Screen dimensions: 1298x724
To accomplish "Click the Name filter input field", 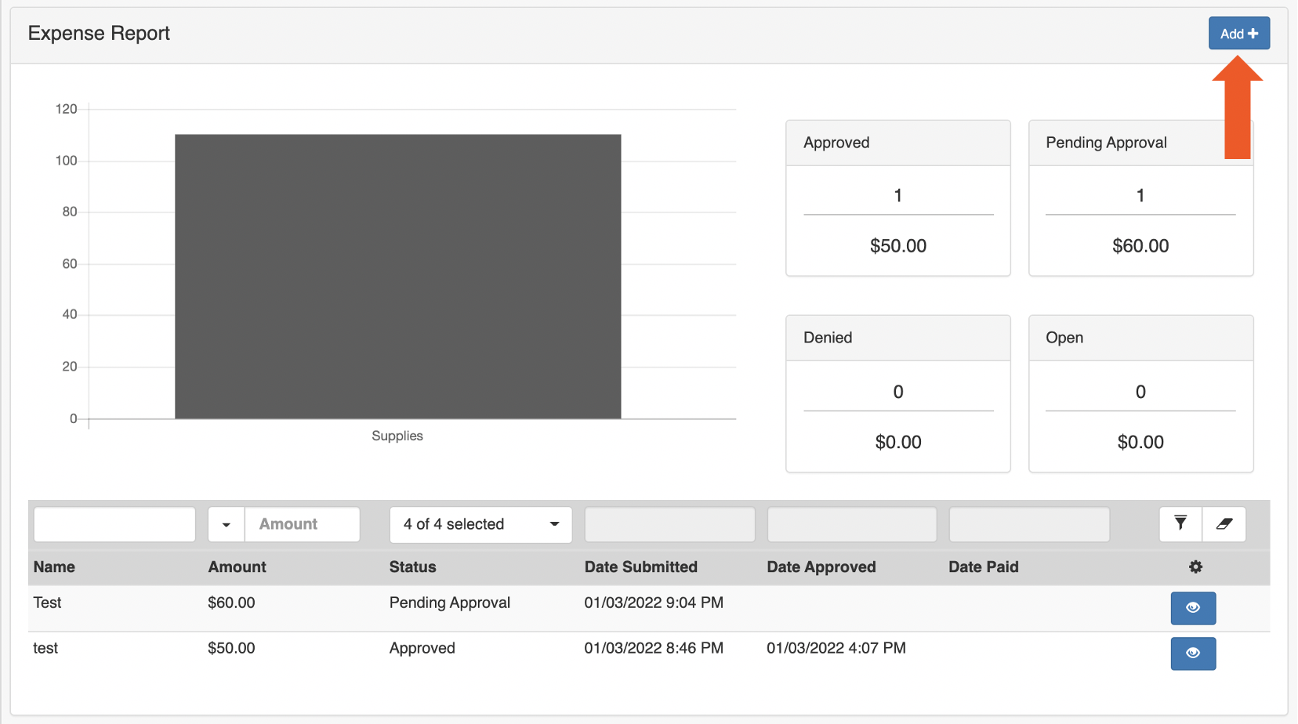I will 114,524.
